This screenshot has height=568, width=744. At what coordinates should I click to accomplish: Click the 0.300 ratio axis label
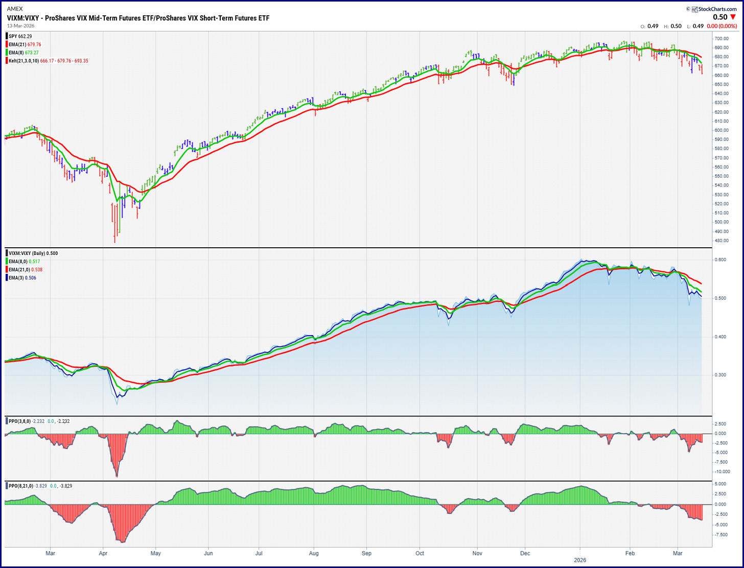(721, 375)
